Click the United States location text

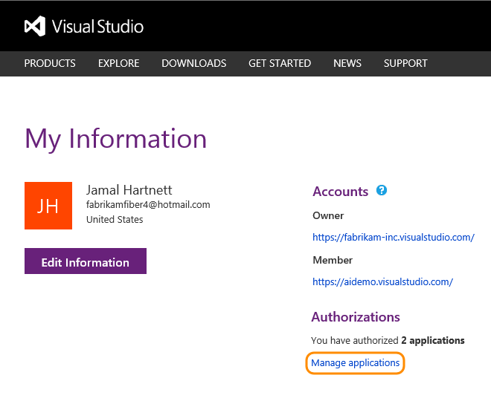click(x=115, y=220)
